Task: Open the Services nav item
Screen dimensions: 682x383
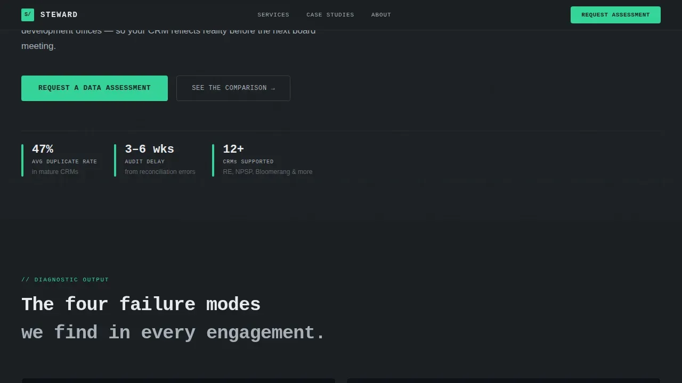Action: (273, 15)
